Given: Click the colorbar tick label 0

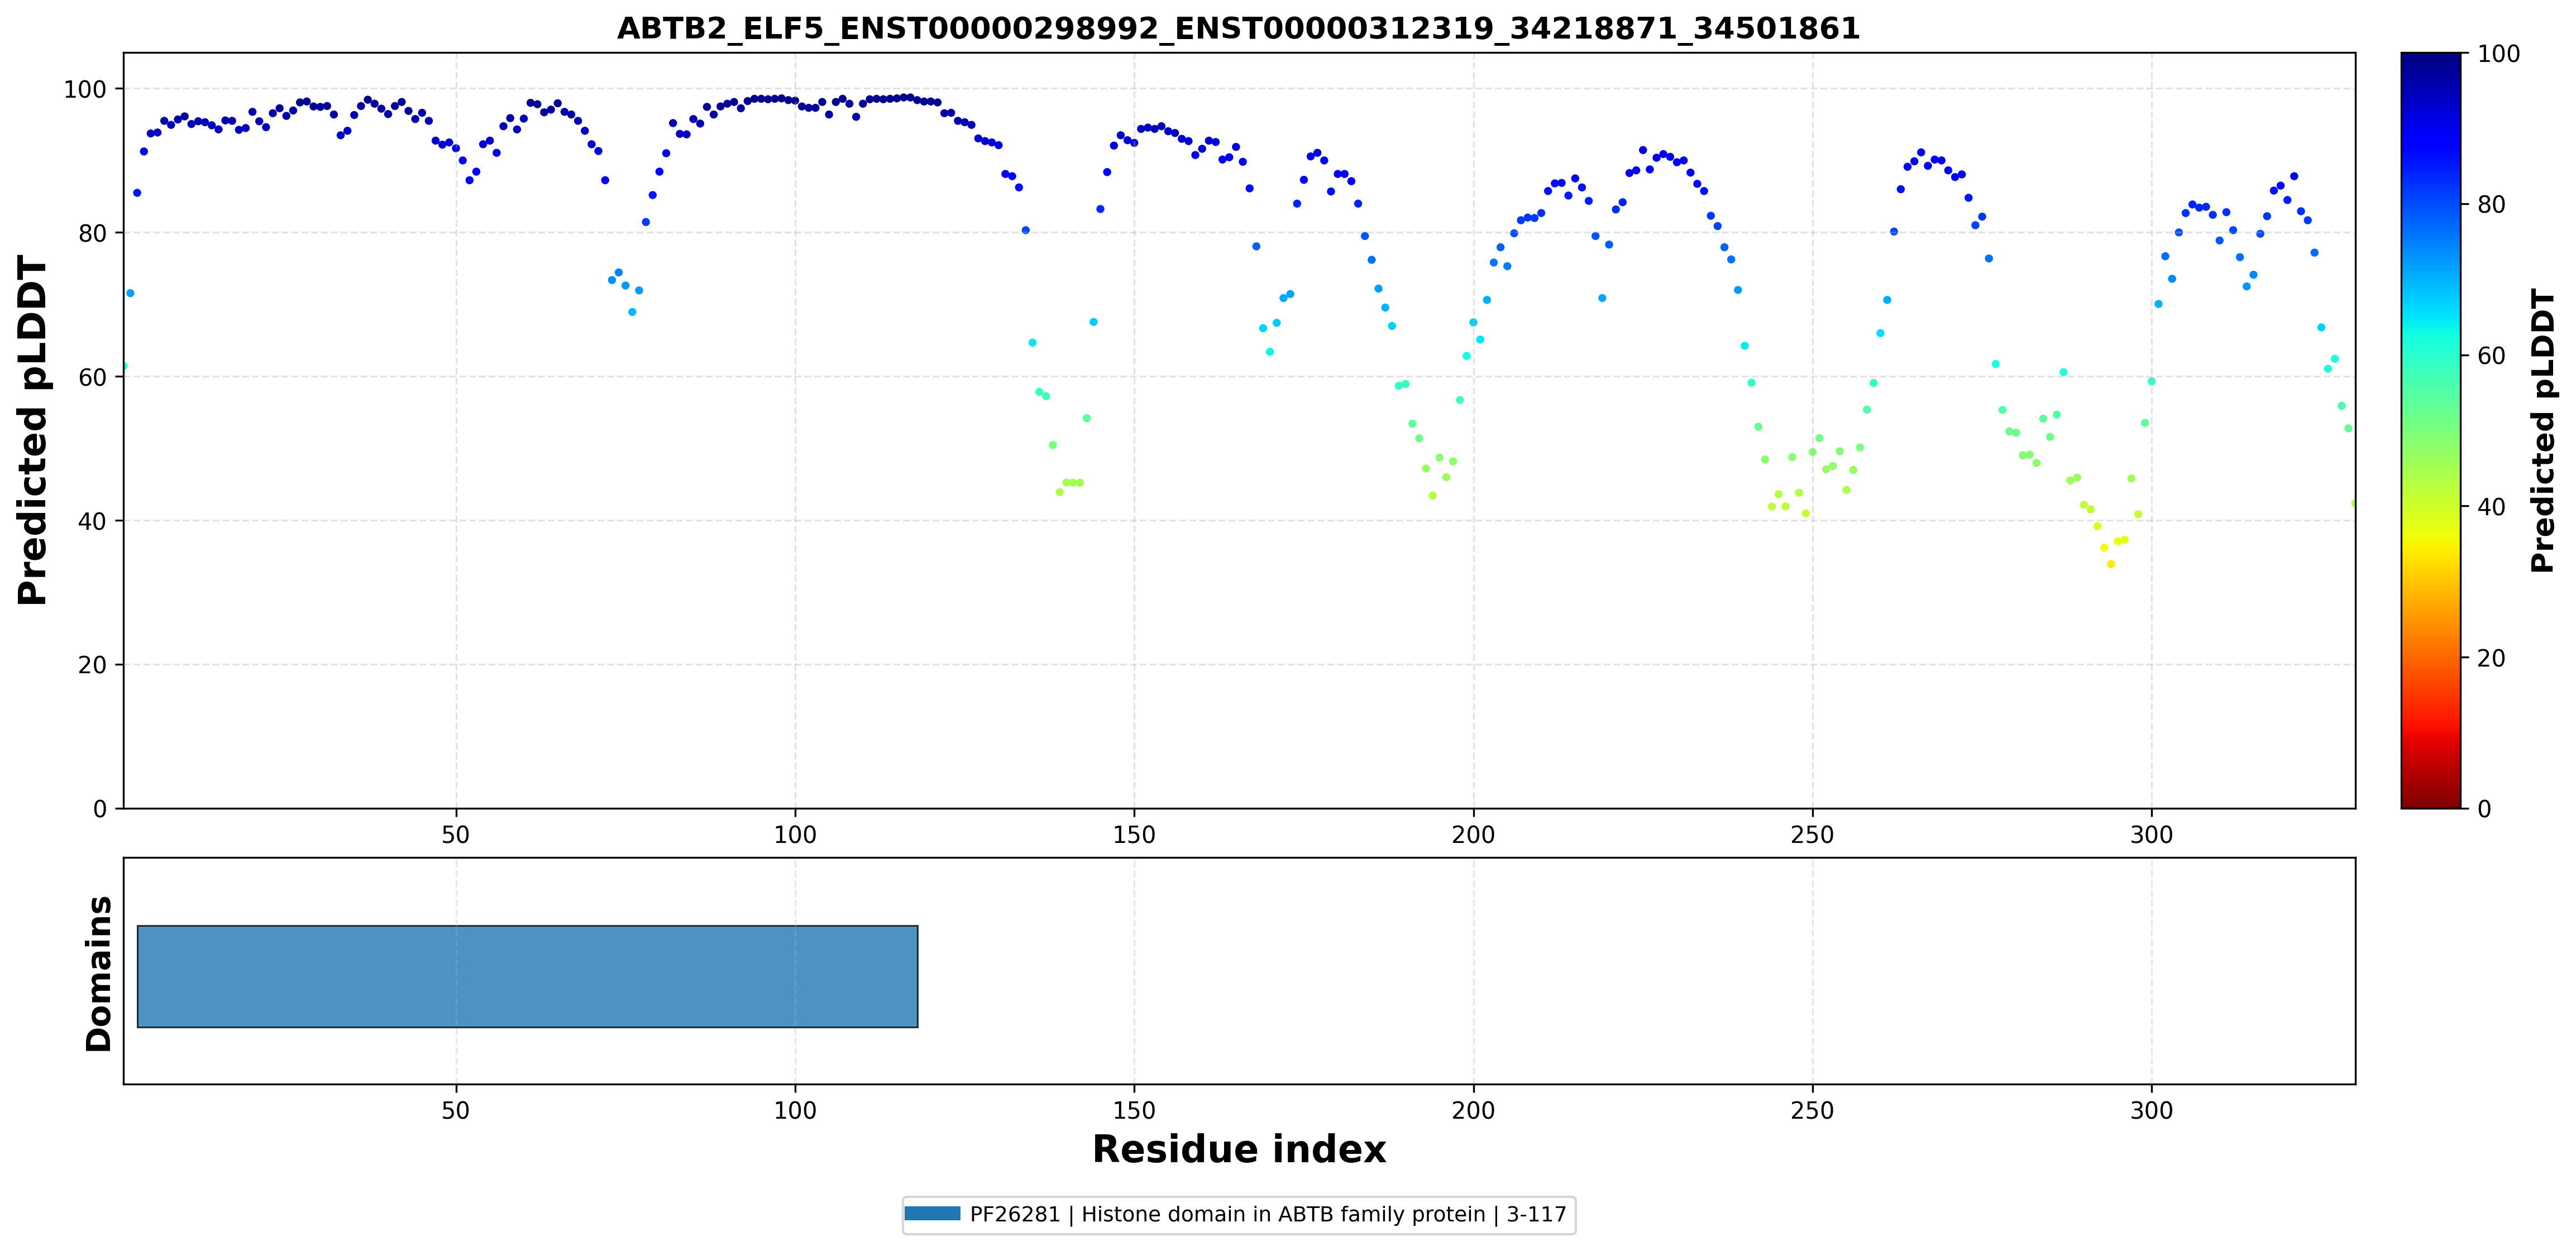Looking at the screenshot, I should pos(2484,809).
